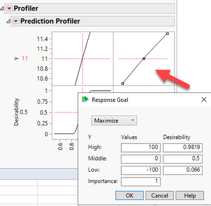The width and height of the screenshot is (211, 206).
Task: Select the Low values field
Action: (x=141, y=170)
